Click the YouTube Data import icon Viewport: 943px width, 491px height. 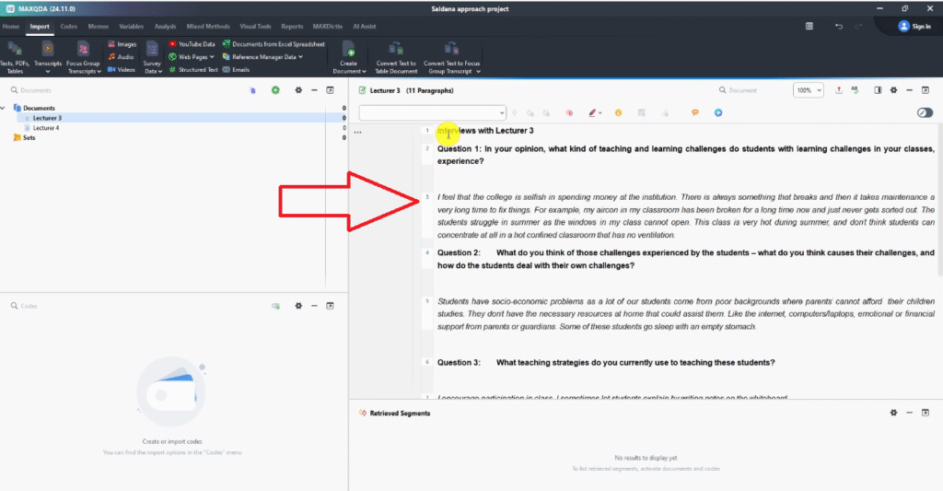pos(172,43)
